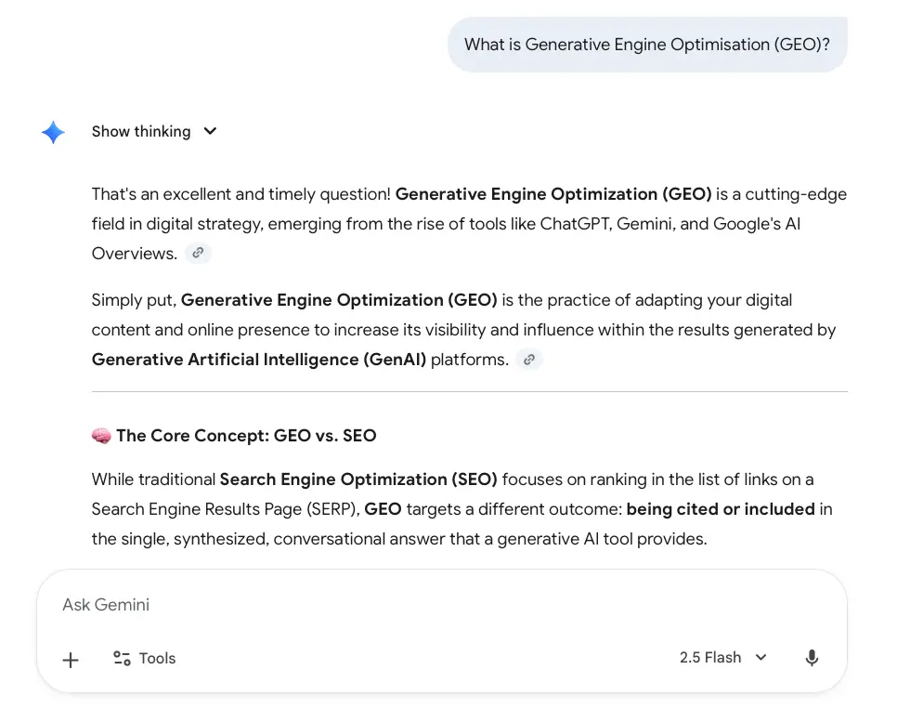
Task: Click inside the Ask Gemini input field
Action: tap(279, 605)
